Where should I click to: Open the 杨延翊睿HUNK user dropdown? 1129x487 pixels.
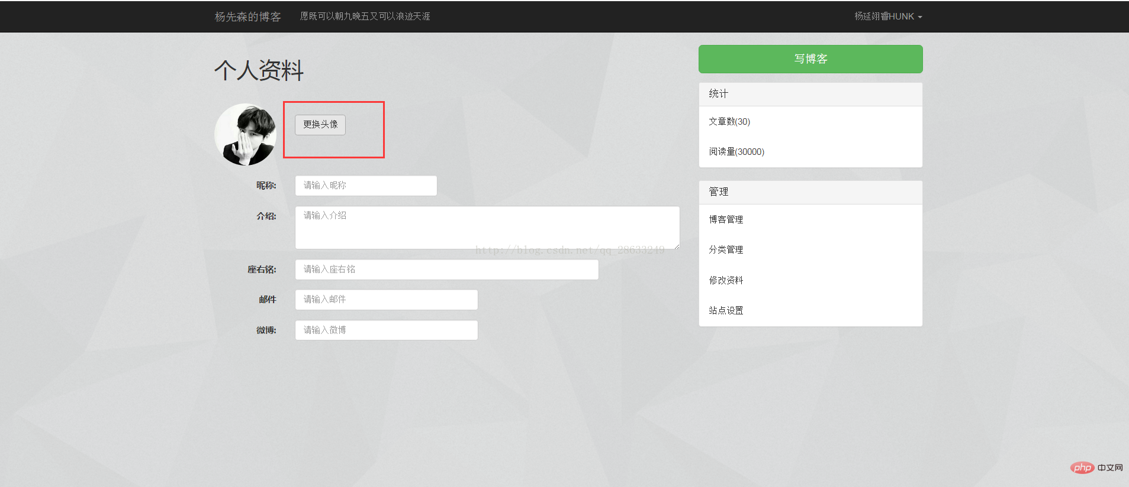point(888,17)
